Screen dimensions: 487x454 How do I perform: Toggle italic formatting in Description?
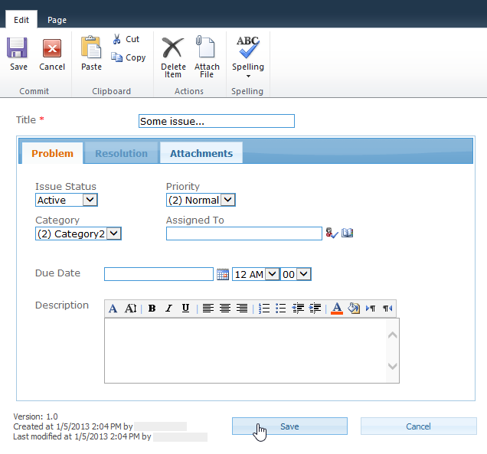(x=168, y=309)
